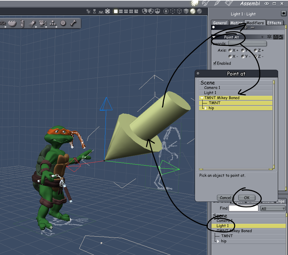Open the Model room wrench icon

205,3
